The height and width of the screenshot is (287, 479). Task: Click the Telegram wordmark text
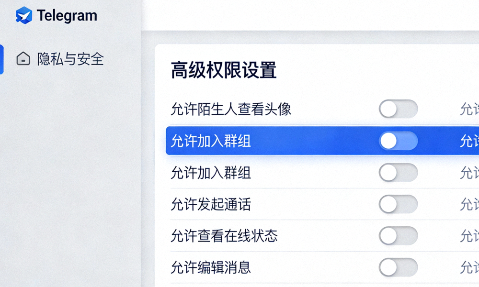tap(67, 15)
